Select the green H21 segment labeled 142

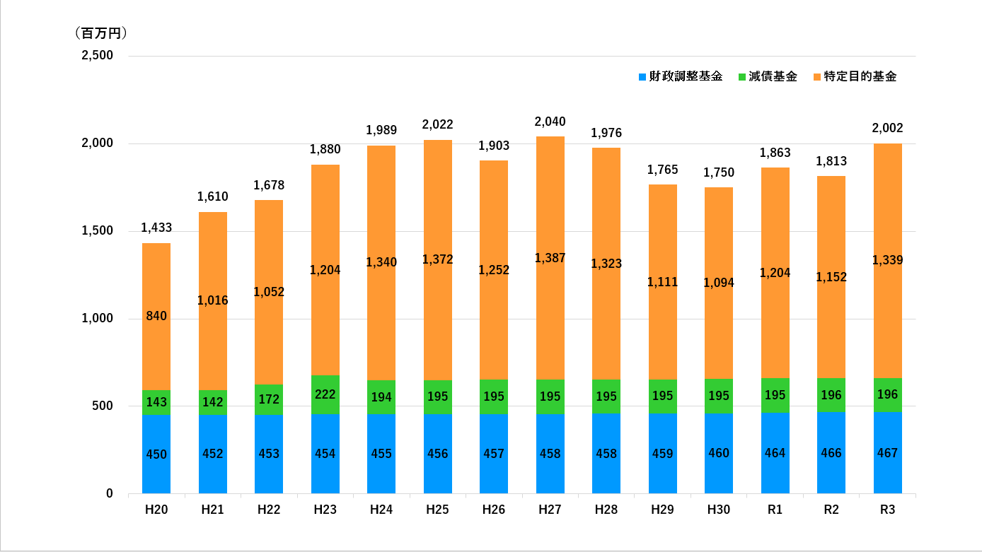pos(213,402)
